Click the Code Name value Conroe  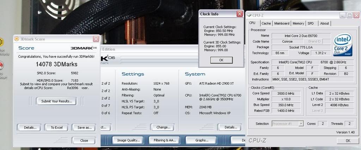pyautogui.click(x=287, y=41)
